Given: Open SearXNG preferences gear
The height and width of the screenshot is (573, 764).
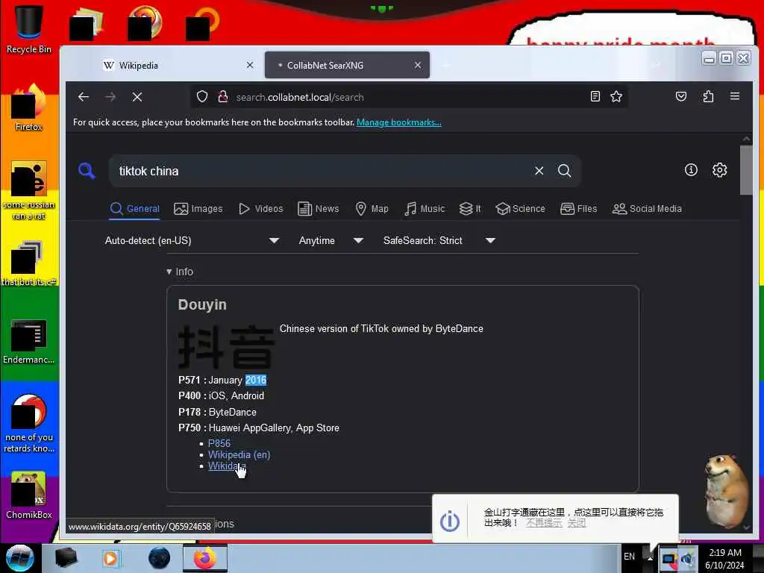Looking at the screenshot, I should 720,169.
